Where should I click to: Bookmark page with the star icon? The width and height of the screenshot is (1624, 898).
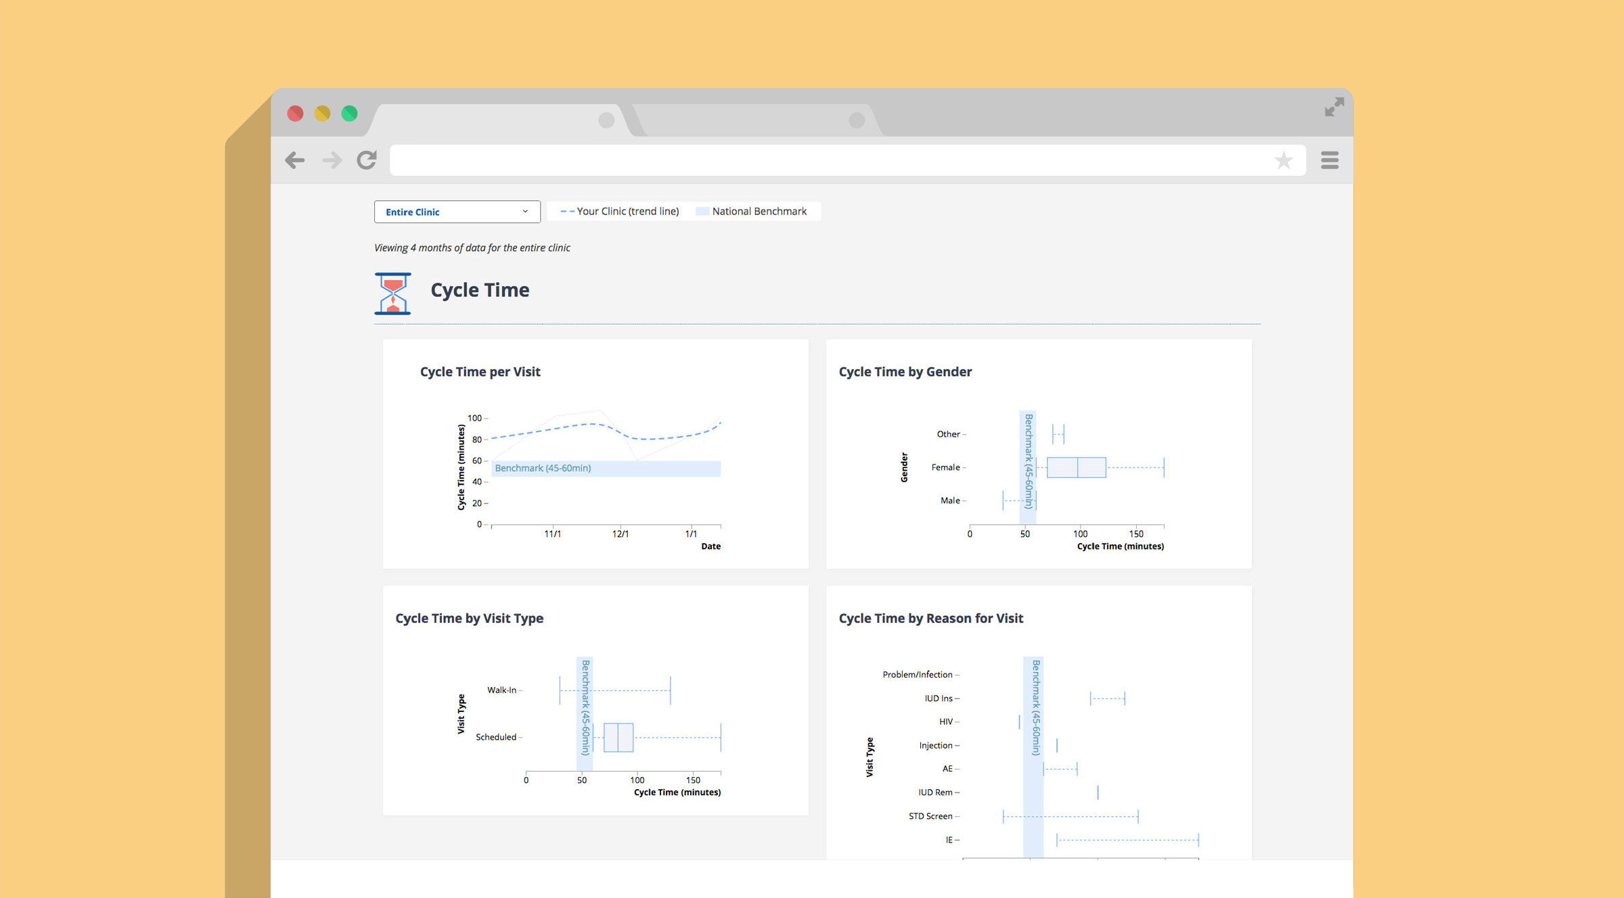pos(1283,160)
